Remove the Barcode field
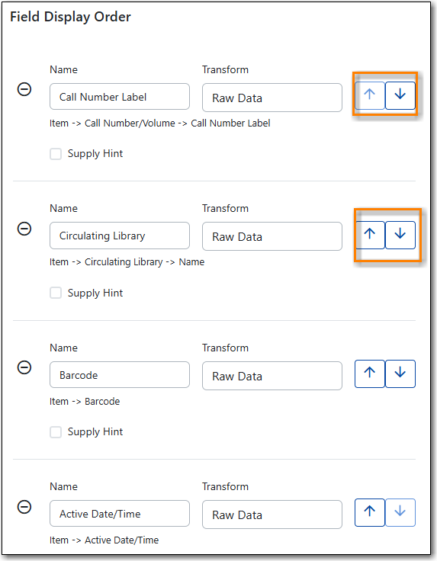Viewport: 437px width, 561px height. [x=24, y=367]
